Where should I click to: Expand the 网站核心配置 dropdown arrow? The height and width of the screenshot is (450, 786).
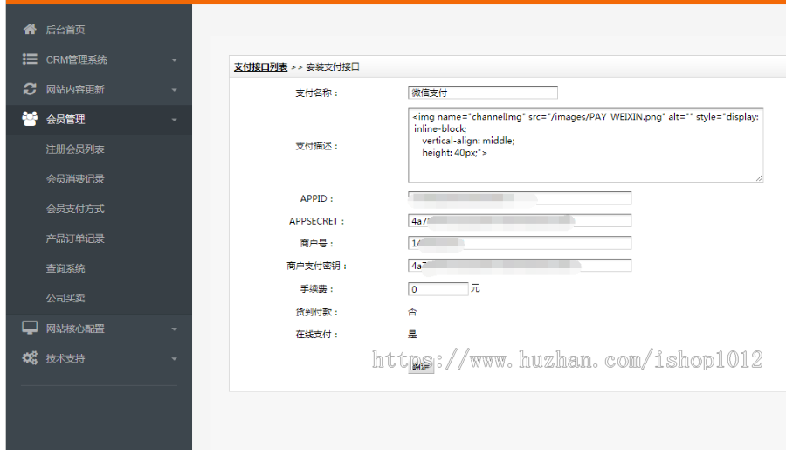pyautogui.click(x=174, y=329)
